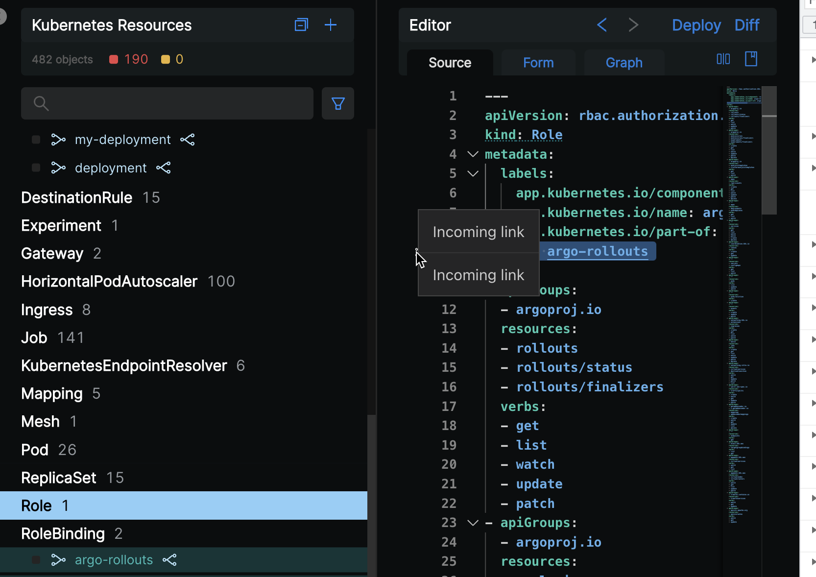816x577 pixels.
Task: Toggle the split columns view icon
Action: pyautogui.click(x=723, y=59)
